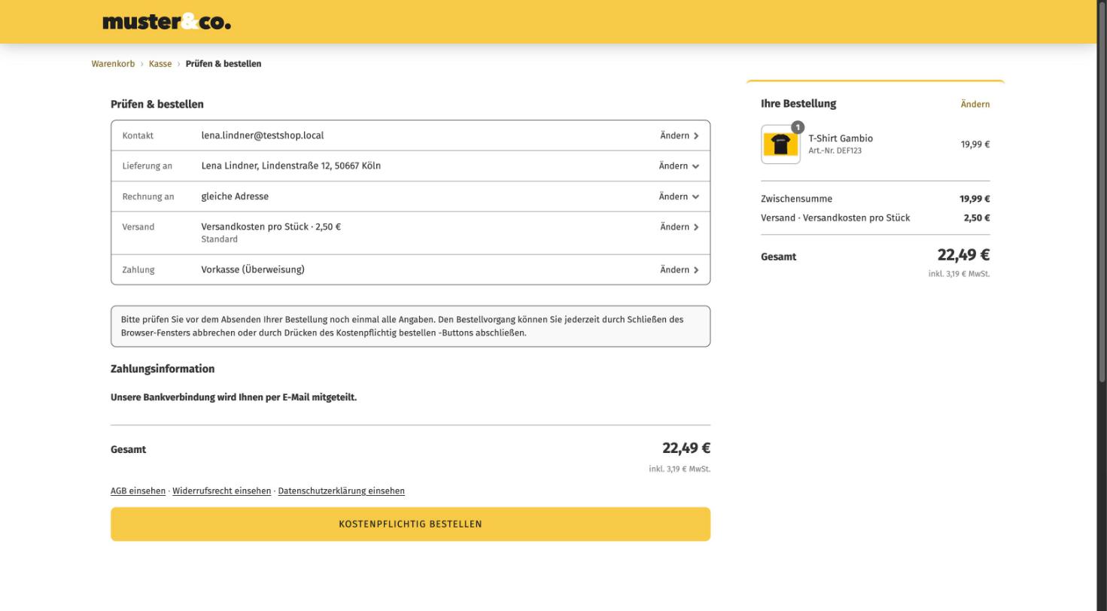Select the T-Shirt Gambio product name
Screen dimensions: 1107x611
coord(841,138)
